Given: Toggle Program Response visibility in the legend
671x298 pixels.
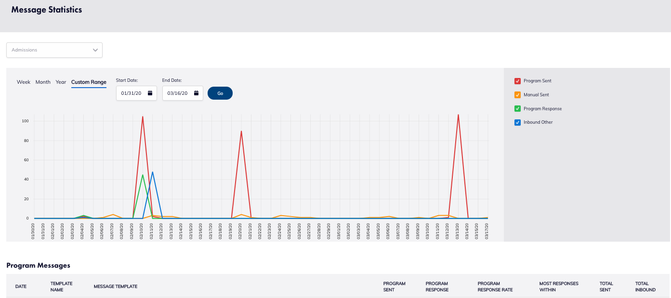Looking at the screenshot, I should pos(518,108).
